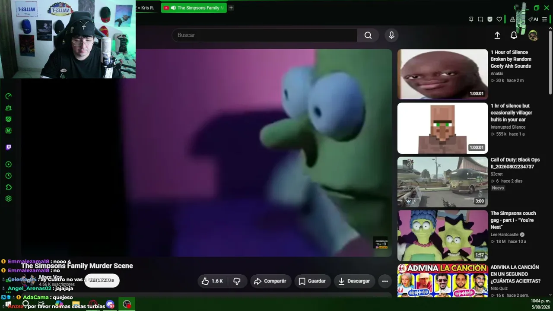Open the Adivina La Canción video thumbnail
Viewport: 553px width, 311px height.
pos(442,281)
